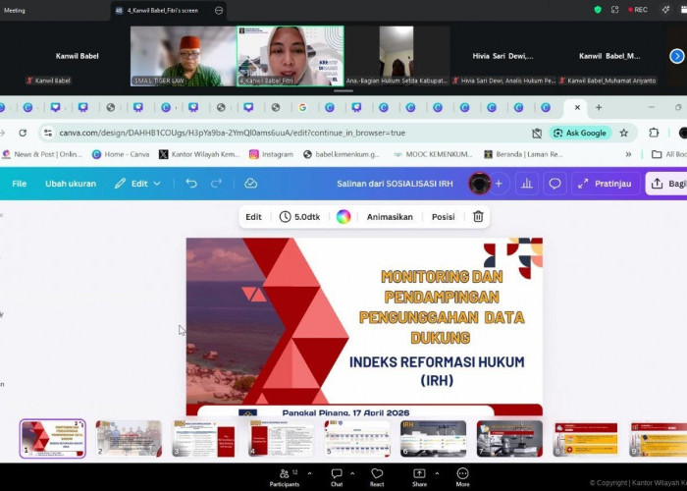Screen dimensions: 687x491
Task: Open browser extensions puzzle icon
Action: 654,133
